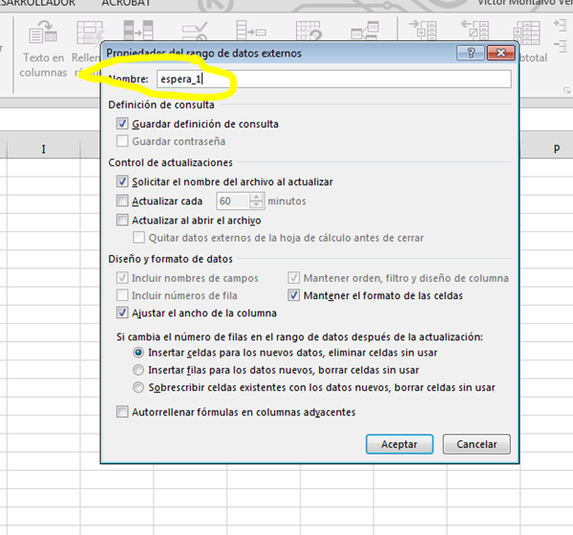Switch to the DESARROLLADOR ribbon tab

pyautogui.click(x=36, y=3)
